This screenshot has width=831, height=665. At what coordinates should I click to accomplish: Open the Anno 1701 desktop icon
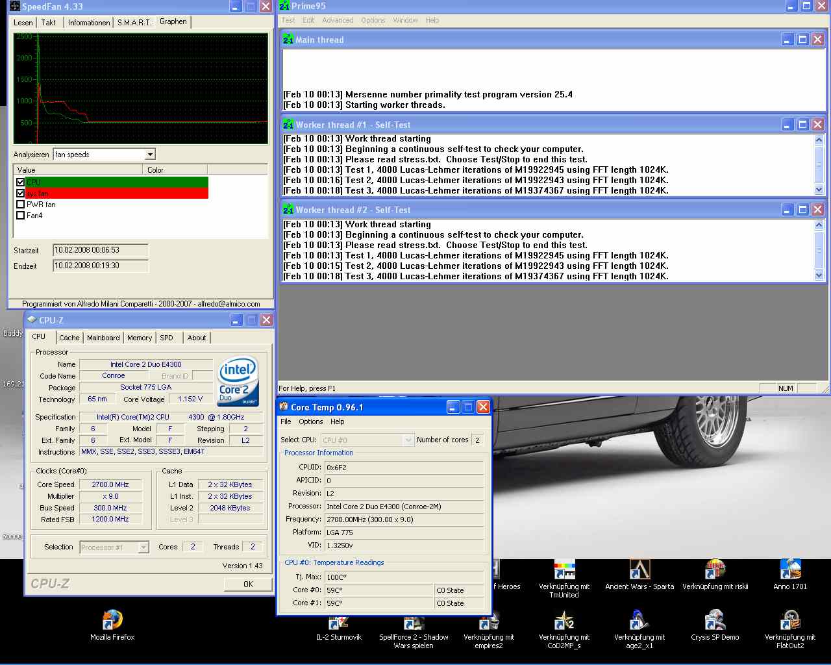coord(790,570)
